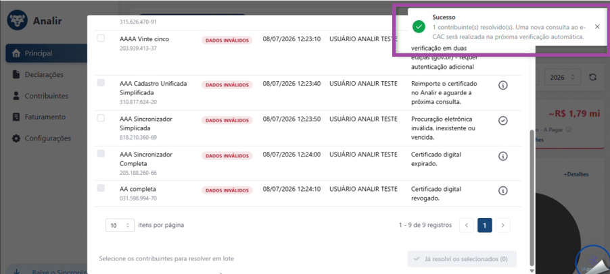Go to previous page arrow
Viewport: 610px width, 274px height.
click(467, 225)
